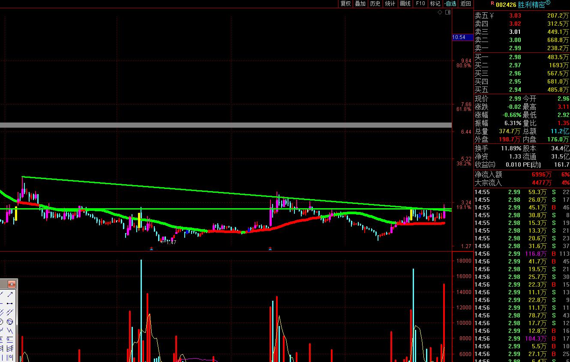Select the slanted channel lines tool

(x=9, y=348)
